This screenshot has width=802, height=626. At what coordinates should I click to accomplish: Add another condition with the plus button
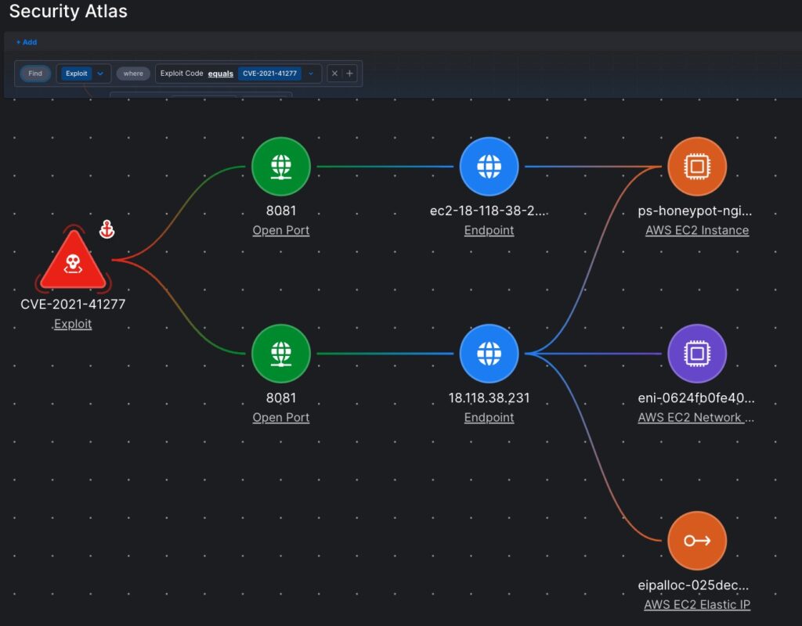coord(350,74)
